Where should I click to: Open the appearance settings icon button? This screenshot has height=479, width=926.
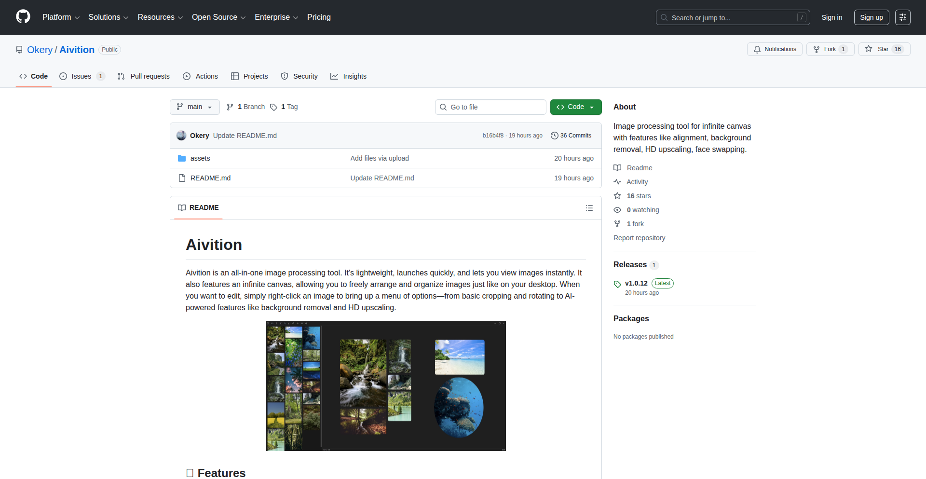(903, 17)
